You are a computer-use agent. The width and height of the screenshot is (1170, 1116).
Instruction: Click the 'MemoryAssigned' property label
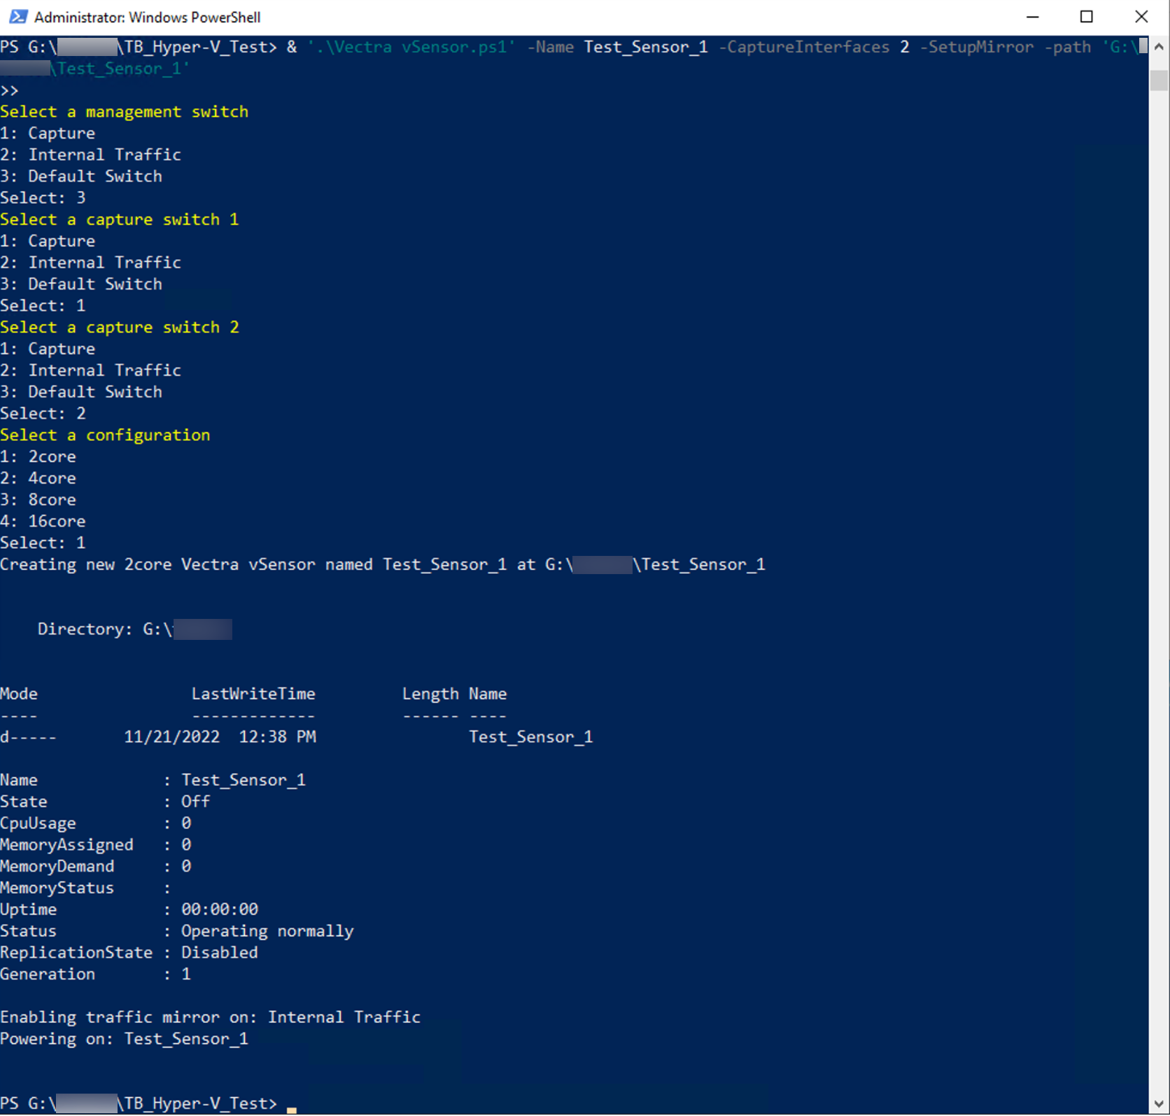coord(66,845)
